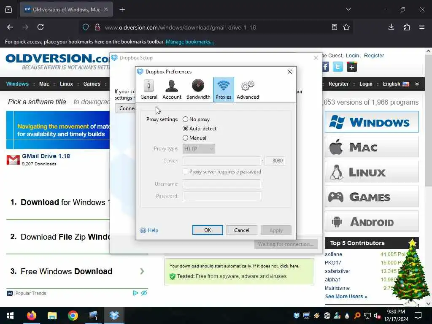This screenshot has height=324, width=432.
Task: Open the See More Users link
Action: pyautogui.click(x=346, y=297)
